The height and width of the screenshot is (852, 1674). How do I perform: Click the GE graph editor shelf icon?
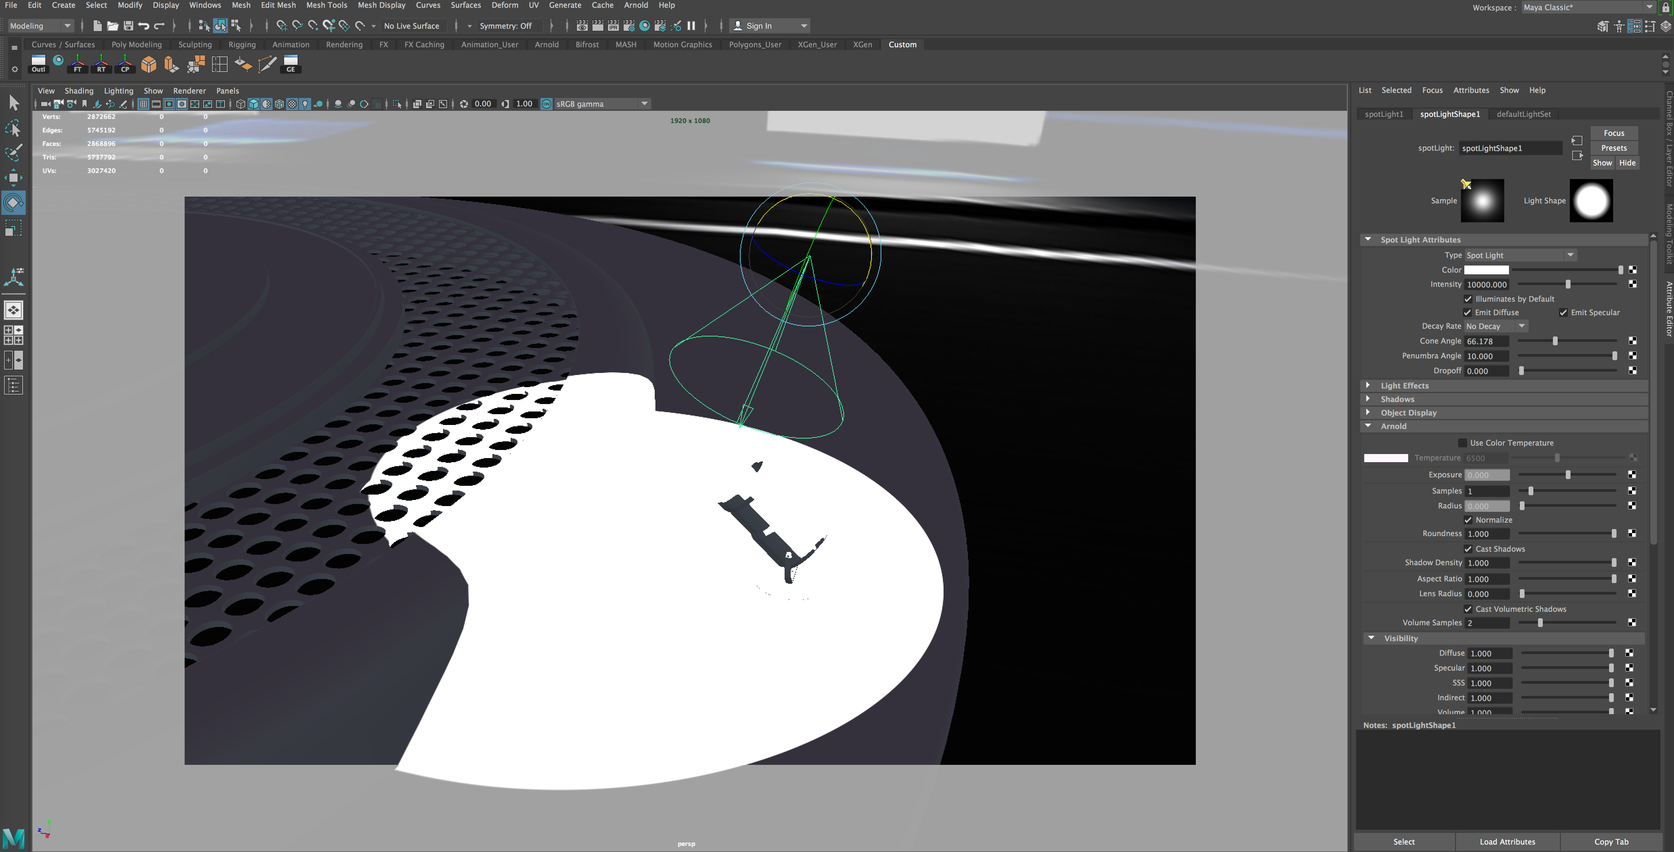(x=290, y=64)
